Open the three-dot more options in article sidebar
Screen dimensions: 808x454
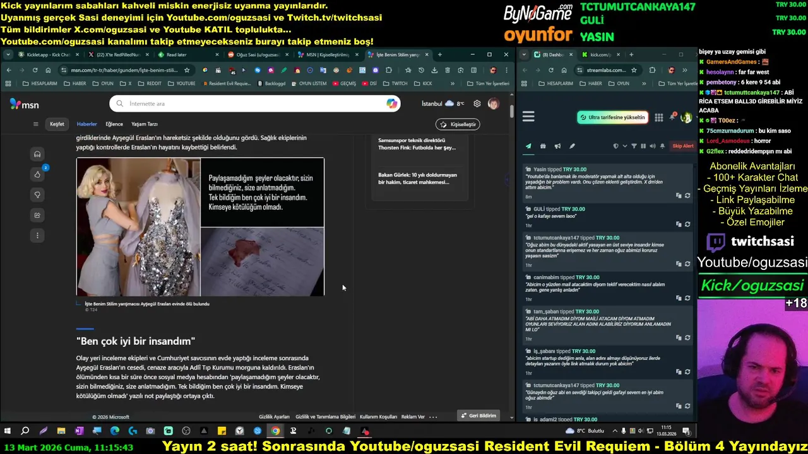37,235
